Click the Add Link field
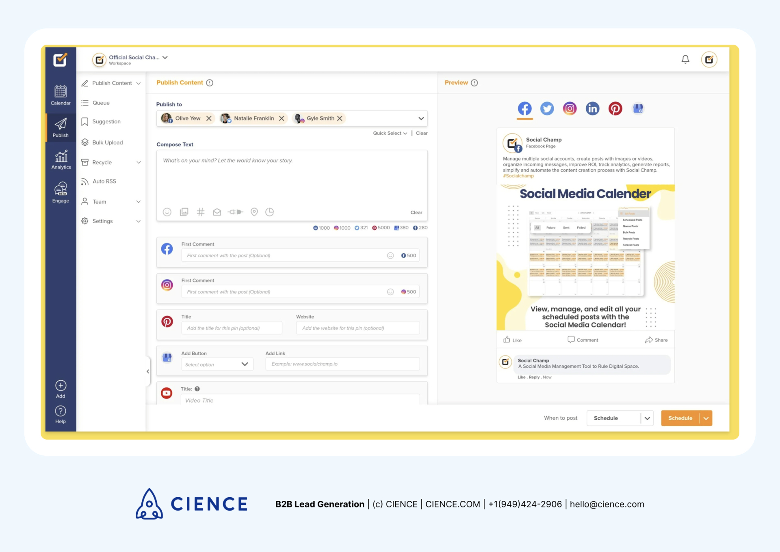780x552 pixels. coord(342,364)
